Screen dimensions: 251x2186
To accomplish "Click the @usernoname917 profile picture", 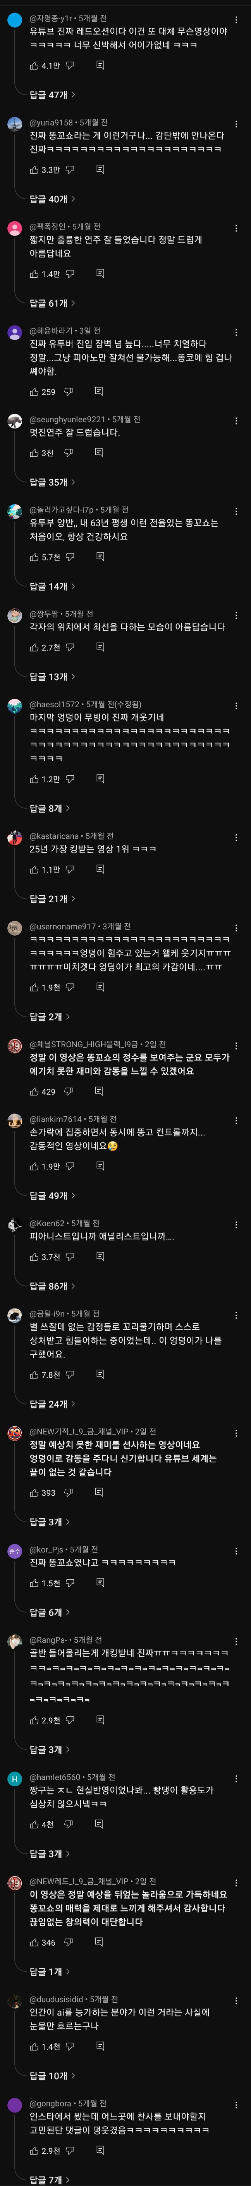I will click(14, 928).
